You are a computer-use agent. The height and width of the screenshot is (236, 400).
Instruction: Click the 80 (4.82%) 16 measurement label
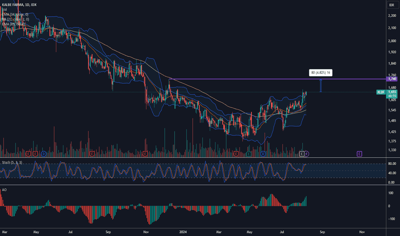point(321,73)
